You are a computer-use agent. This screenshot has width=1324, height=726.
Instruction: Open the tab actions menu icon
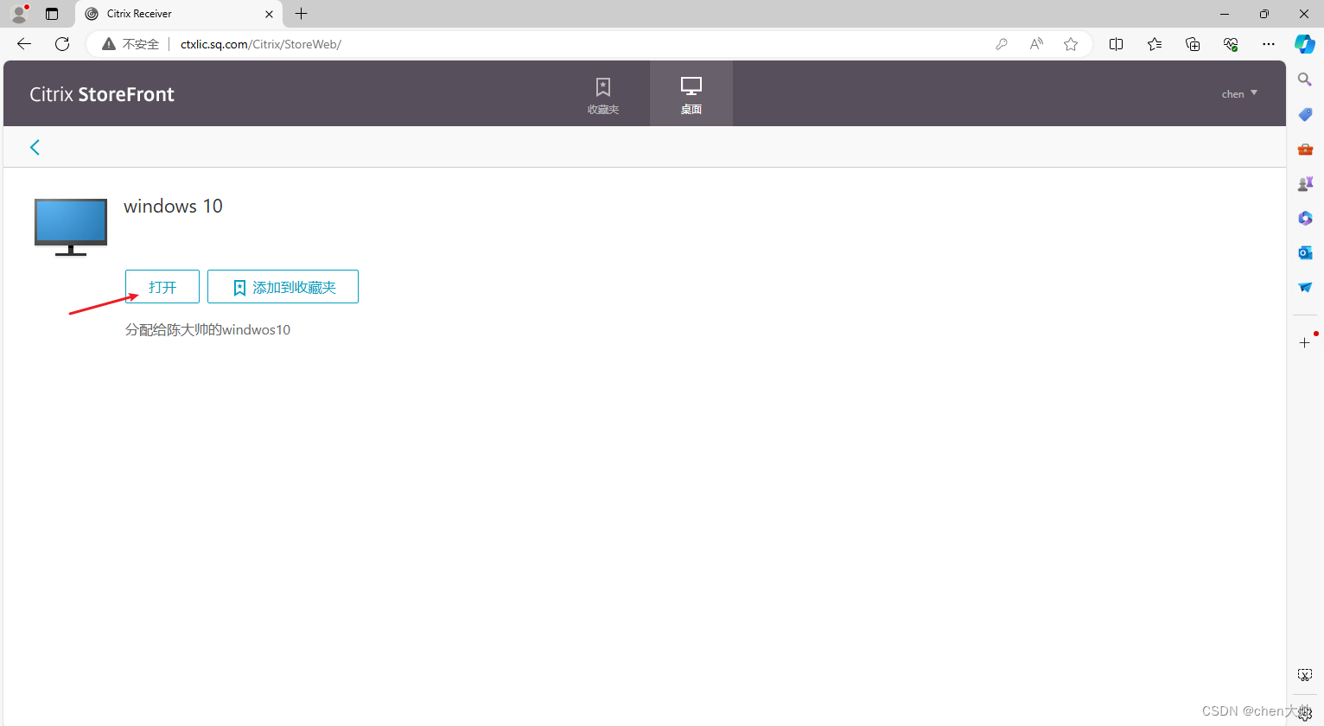[x=52, y=14]
